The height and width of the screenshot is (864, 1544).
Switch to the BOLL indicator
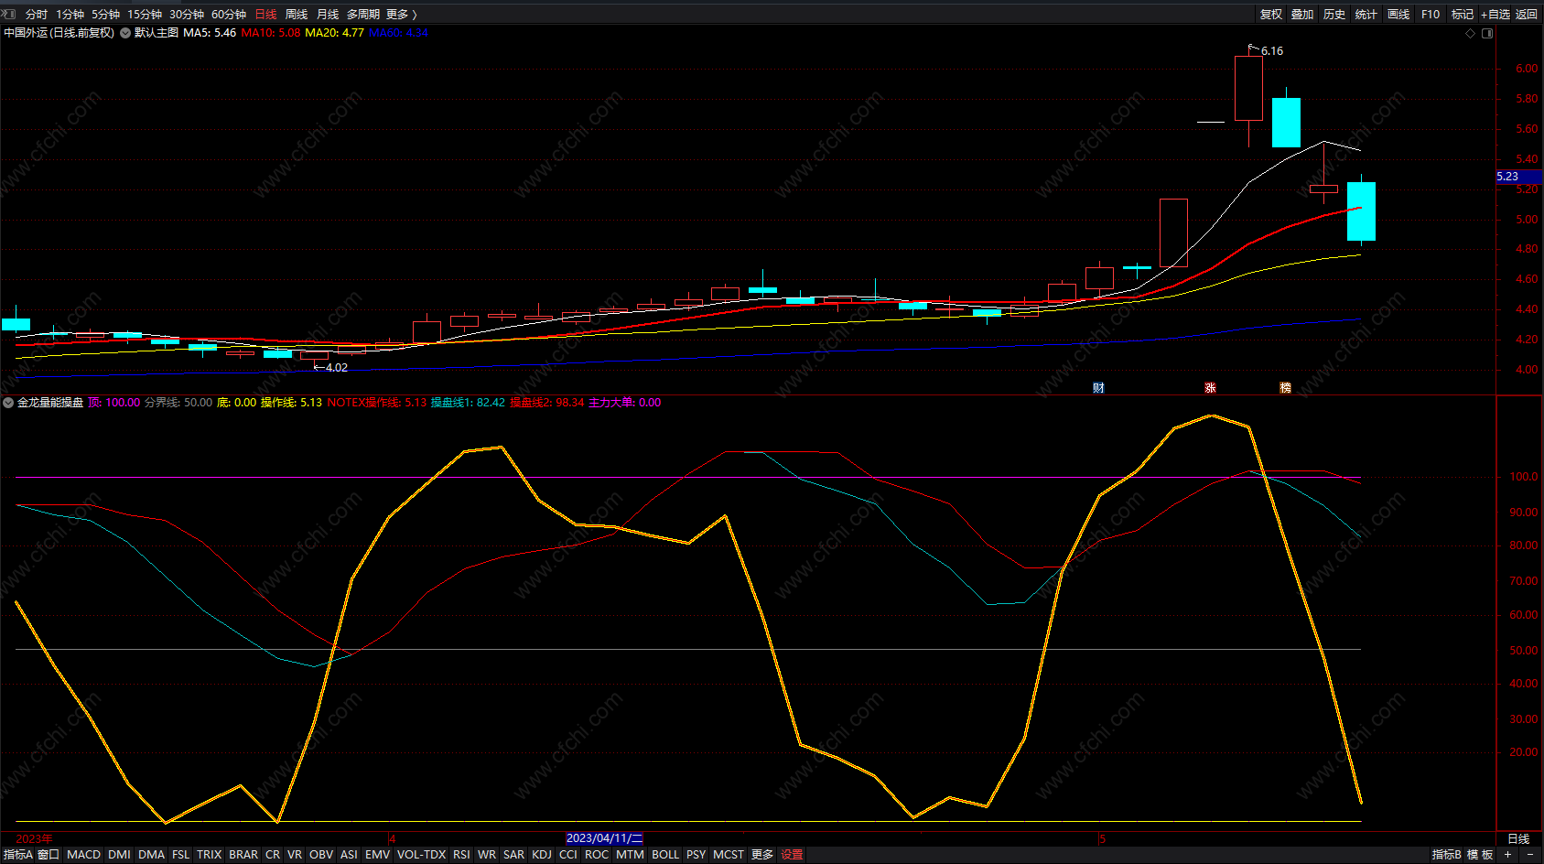coord(665,855)
